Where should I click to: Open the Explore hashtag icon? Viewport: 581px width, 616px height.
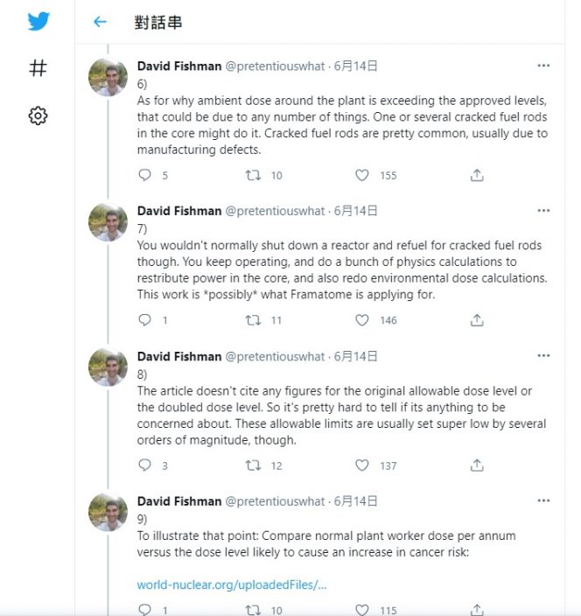[38, 68]
